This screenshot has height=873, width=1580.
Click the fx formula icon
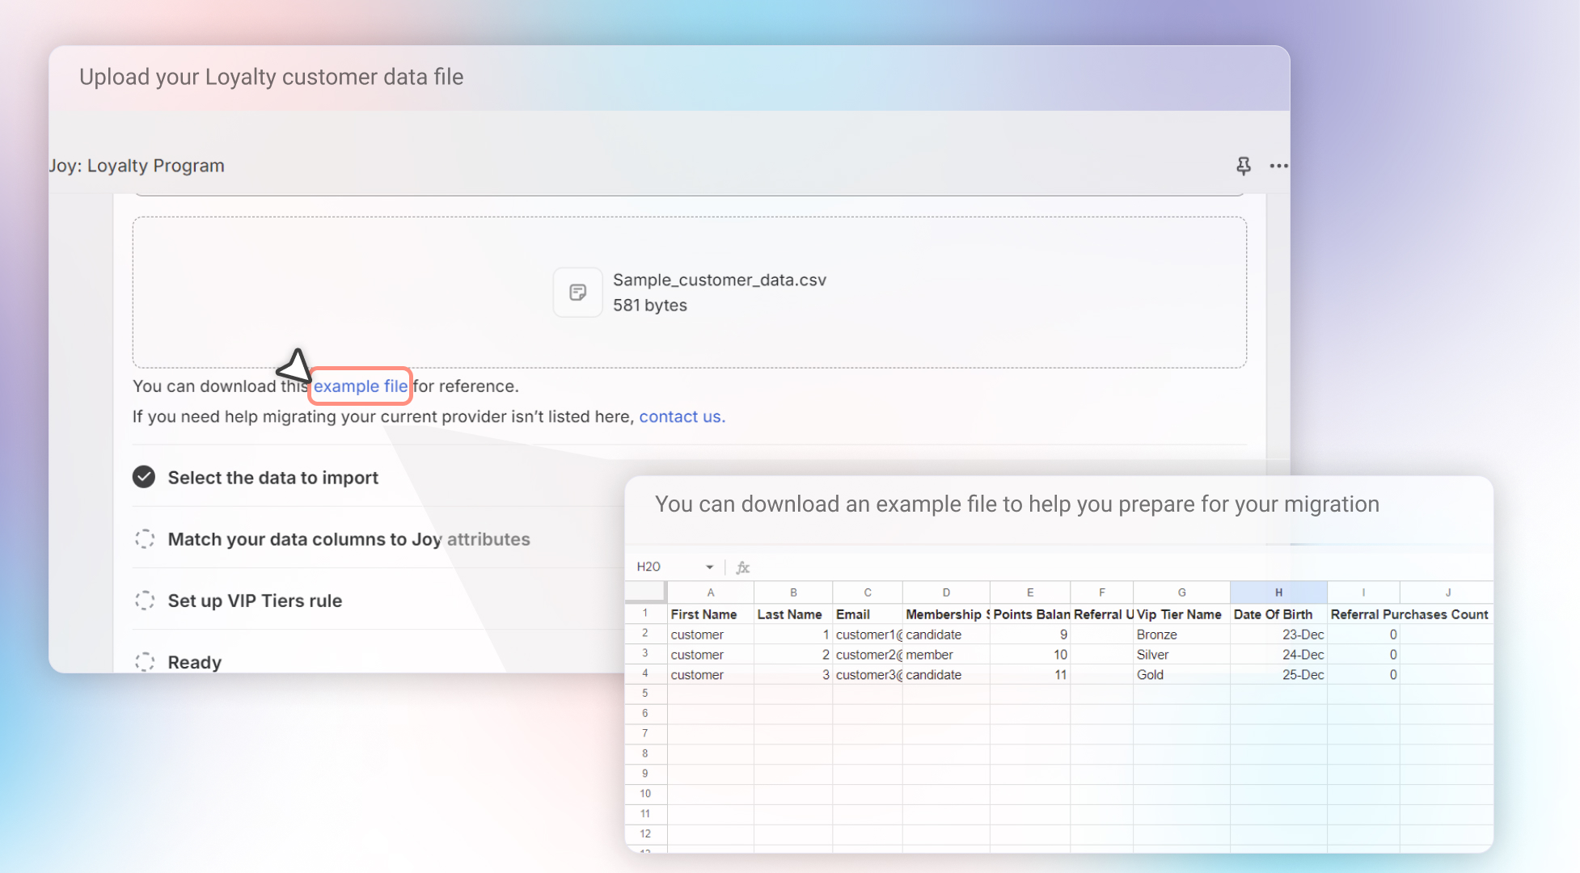click(x=742, y=567)
